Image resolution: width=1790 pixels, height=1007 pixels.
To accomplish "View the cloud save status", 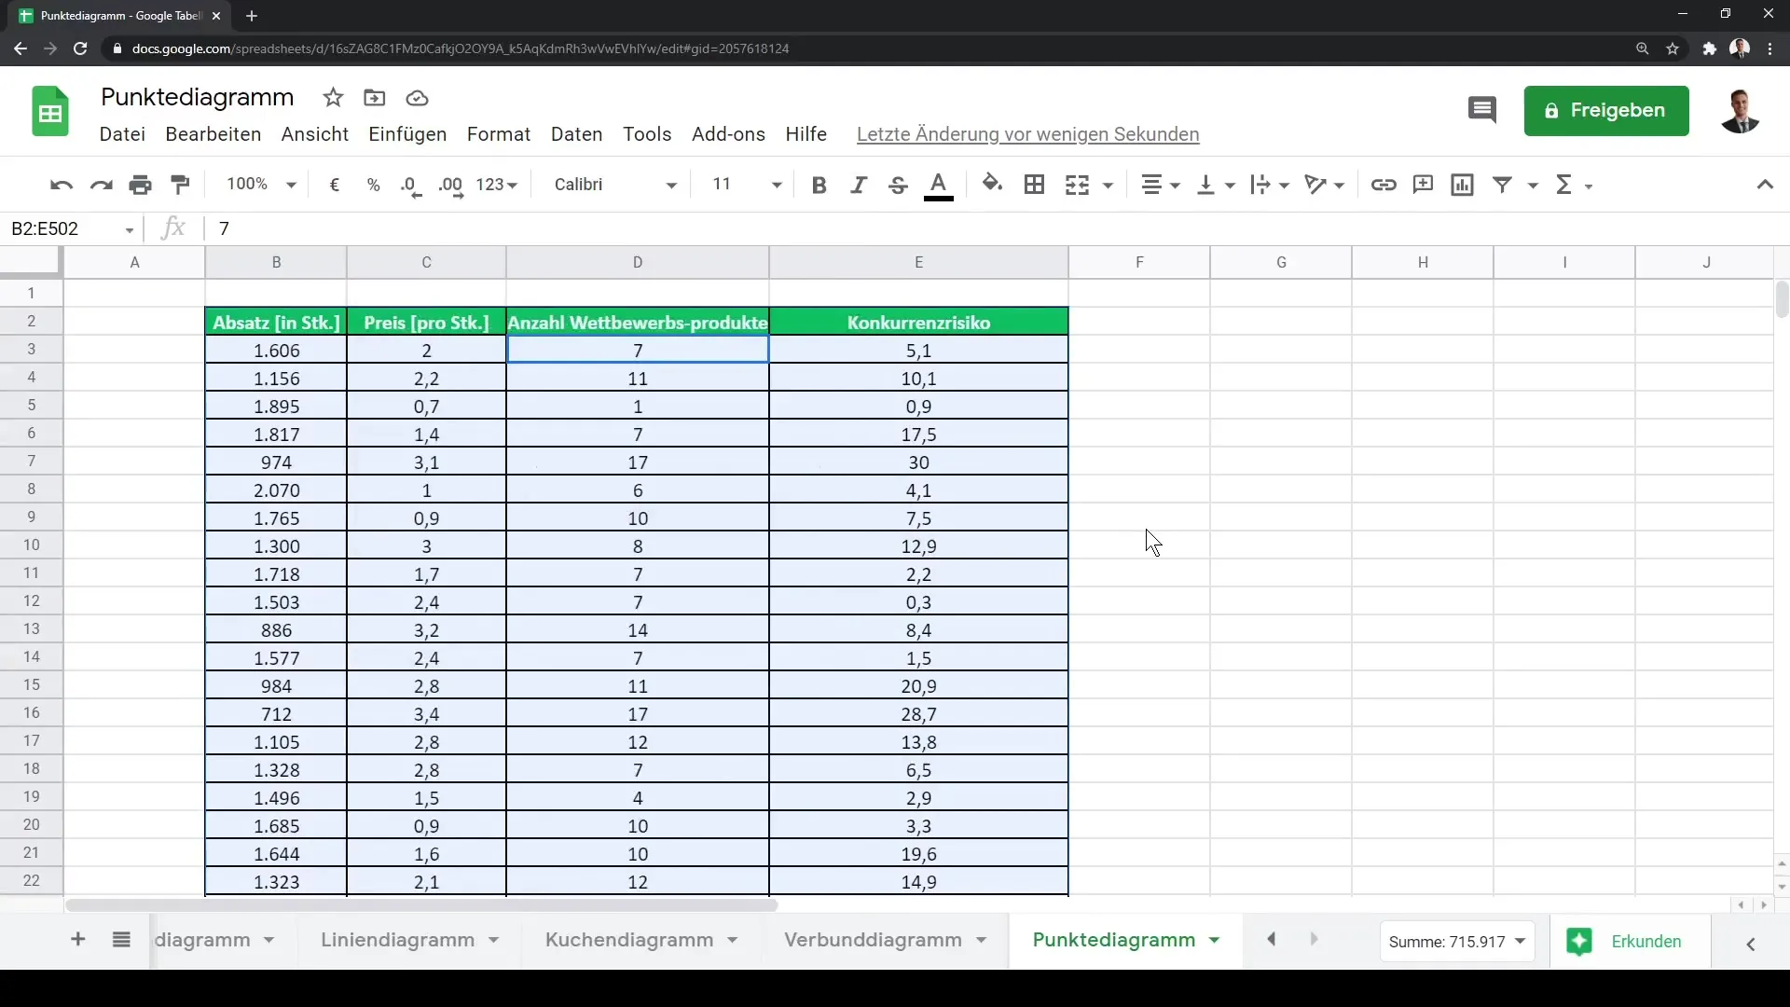I will point(417,98).
